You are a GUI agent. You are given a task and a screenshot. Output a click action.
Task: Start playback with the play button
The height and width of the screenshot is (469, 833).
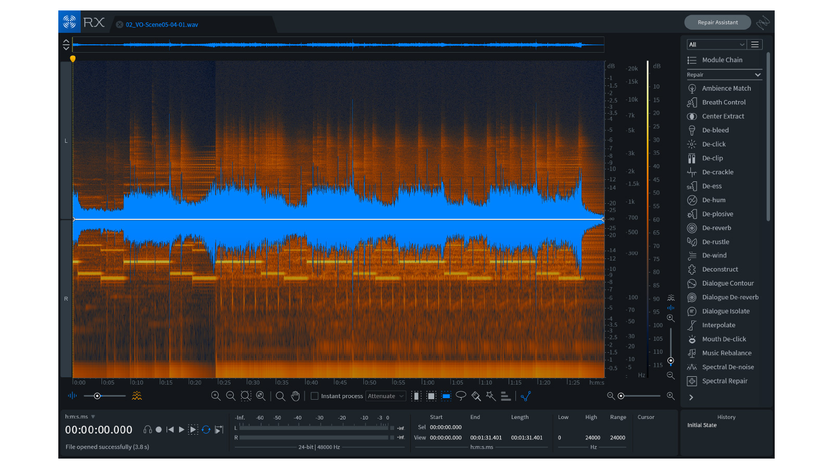(x=182, y=430)
